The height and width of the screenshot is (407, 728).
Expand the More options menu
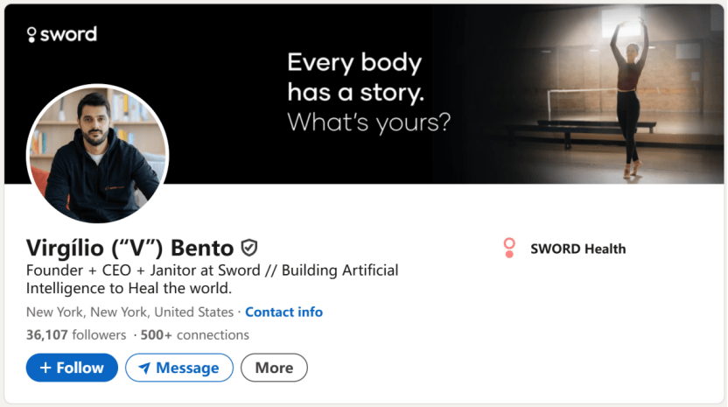(x=274, y=368)
